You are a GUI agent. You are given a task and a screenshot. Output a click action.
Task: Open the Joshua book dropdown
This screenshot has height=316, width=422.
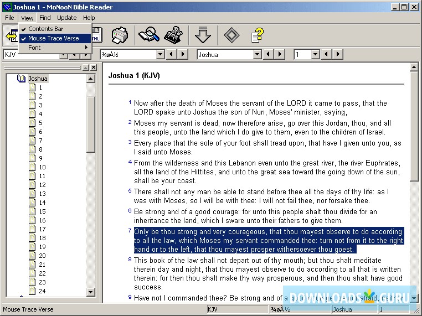(x=258, y=55)
